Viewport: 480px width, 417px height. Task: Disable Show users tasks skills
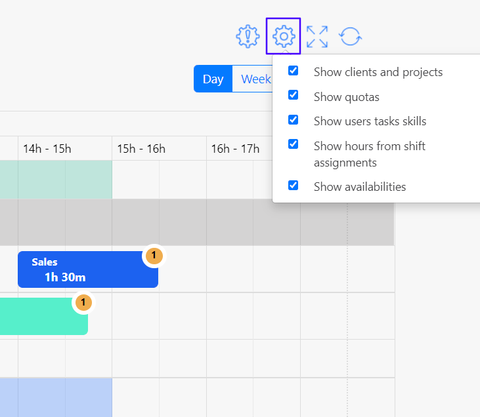pyautogui.click(x=294, y=120)
